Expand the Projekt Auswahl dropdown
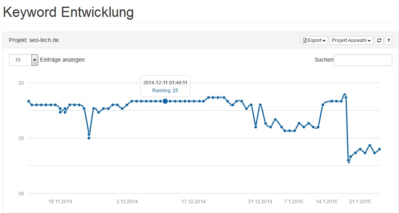Viewport: 399px width, 213px height. pyautogui.click(x=351, y=40)
